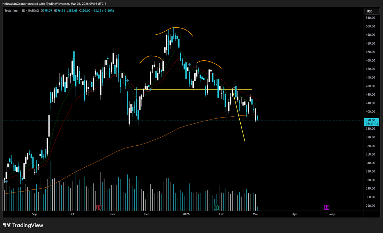The height and width of the screenshot is (233, 383).
Task: Click the NASDAQ exchange label
Action: point(34,11)
